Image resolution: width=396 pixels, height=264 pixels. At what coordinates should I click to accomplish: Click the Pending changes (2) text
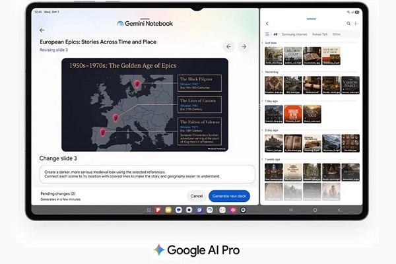(x=58, y=193)
